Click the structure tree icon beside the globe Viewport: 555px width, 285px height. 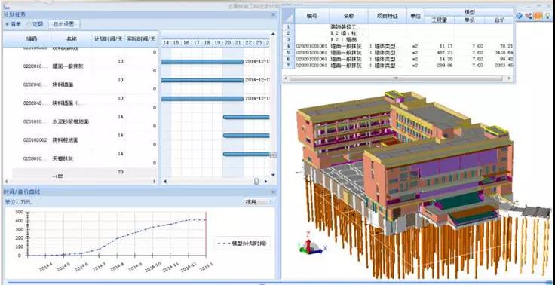click(529, 16)
